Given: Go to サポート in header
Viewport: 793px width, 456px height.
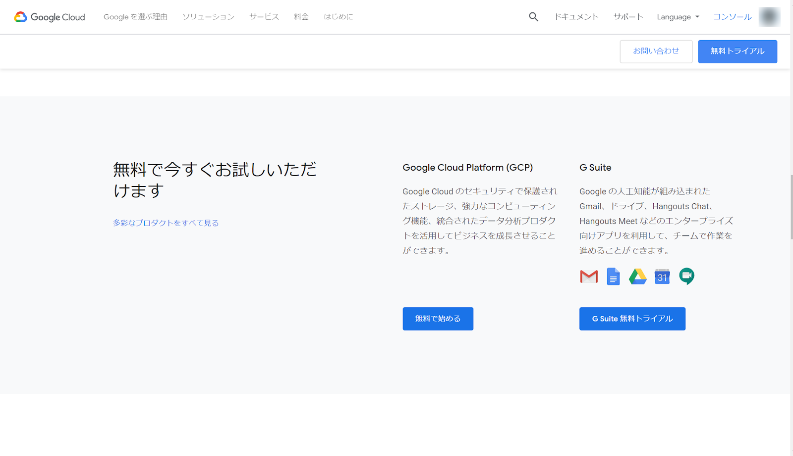Looking at the screenshot, I should [x=628, y=17].
